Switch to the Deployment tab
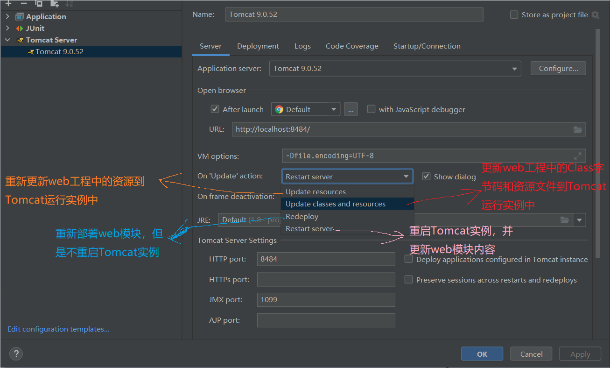 click(258, 46)
